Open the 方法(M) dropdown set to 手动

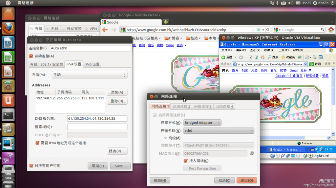[x=90, y=75]
